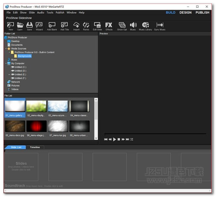Open the Tools menu
Image resolution: width=216 pixels, height=197 pixels.
(50, 12)
